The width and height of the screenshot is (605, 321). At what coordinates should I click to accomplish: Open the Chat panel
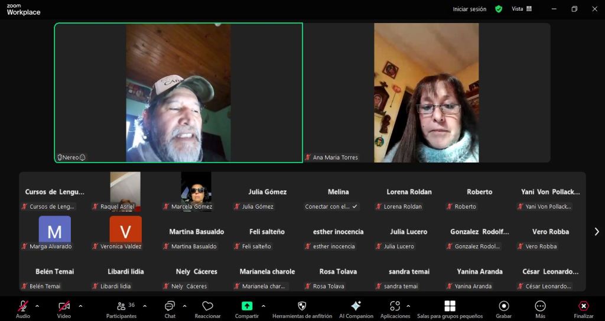coord(170,309)
